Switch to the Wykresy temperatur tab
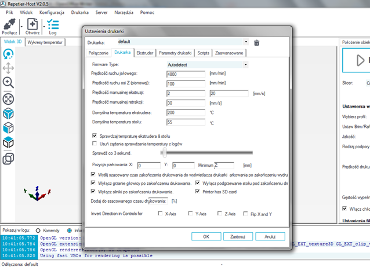This screenshot has height=267, width=370. click(x=45, y=42)
